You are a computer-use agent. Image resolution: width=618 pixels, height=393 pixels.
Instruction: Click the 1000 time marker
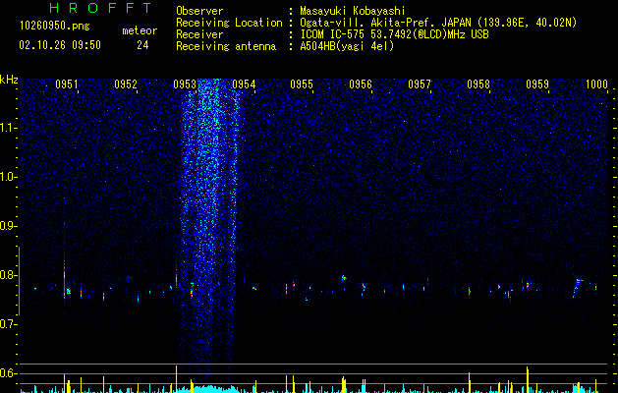pos(596,84)
